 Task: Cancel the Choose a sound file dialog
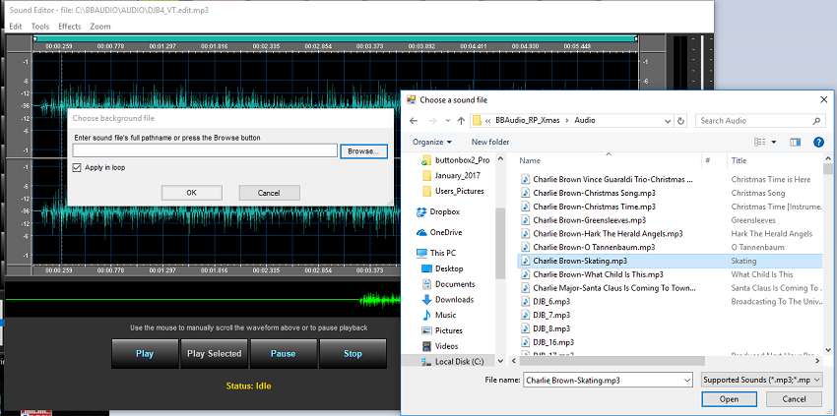tap(794, 399)
